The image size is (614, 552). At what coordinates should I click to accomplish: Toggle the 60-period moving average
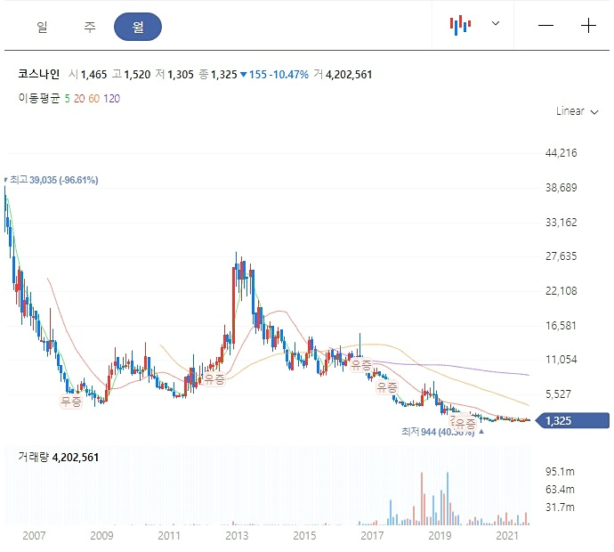94,99
